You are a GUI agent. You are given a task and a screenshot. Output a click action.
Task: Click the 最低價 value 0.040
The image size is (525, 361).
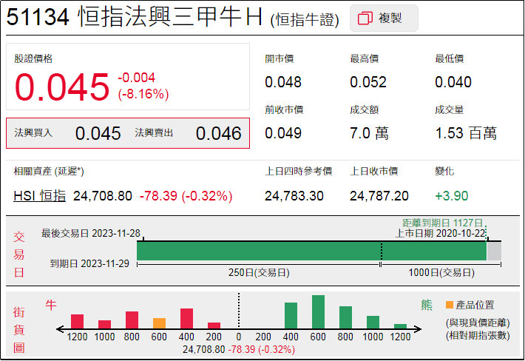[x=453, y=82]
